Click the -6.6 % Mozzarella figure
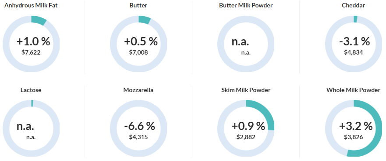The height and width of the screenshot is (161, 386). (x=140, y=126)
